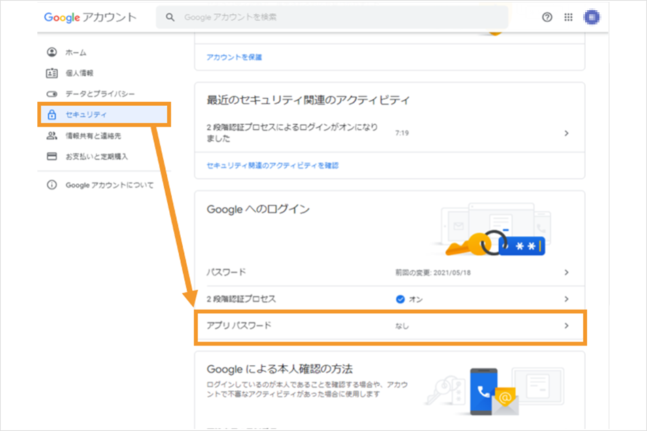Open the 情報共有と連絡先 menu item

[104, 136]
